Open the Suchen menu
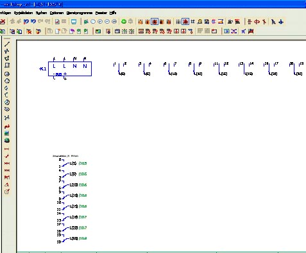The image size is (306, 253). [x=41, y=13]
